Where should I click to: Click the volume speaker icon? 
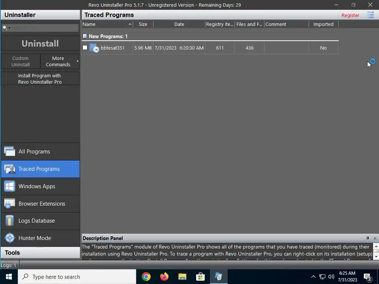click(x=331, y=277)
